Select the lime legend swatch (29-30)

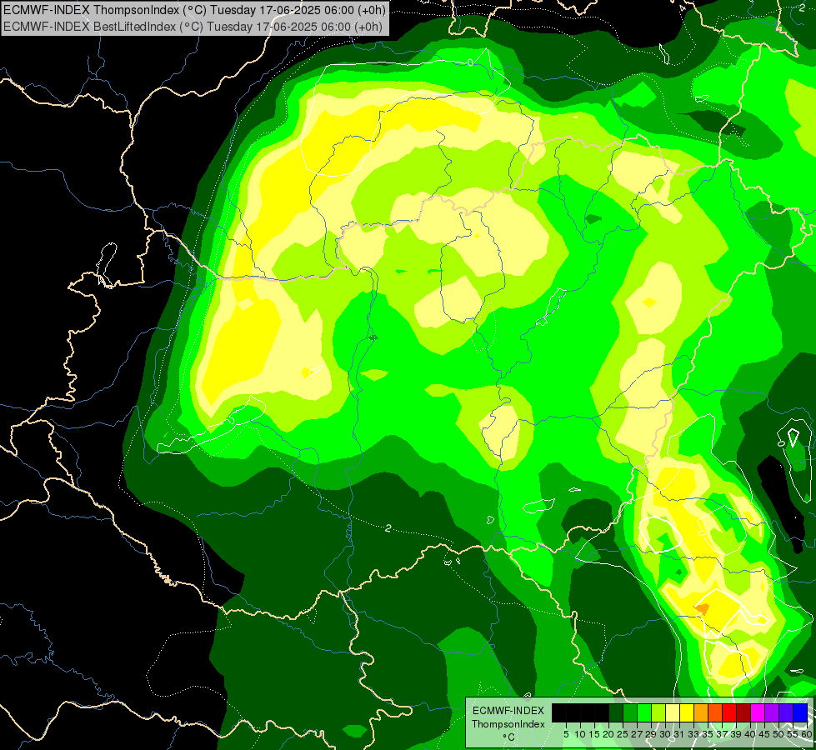click(x=658, y=712)
